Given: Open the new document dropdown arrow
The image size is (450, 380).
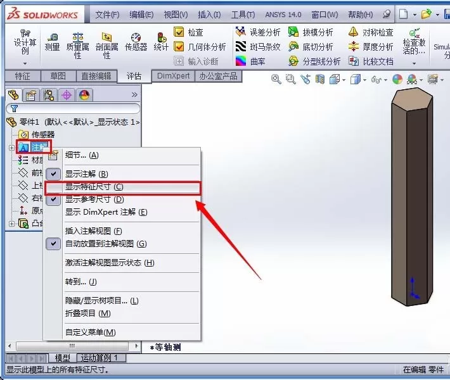Looking at the screenshot, I should 415,15.
